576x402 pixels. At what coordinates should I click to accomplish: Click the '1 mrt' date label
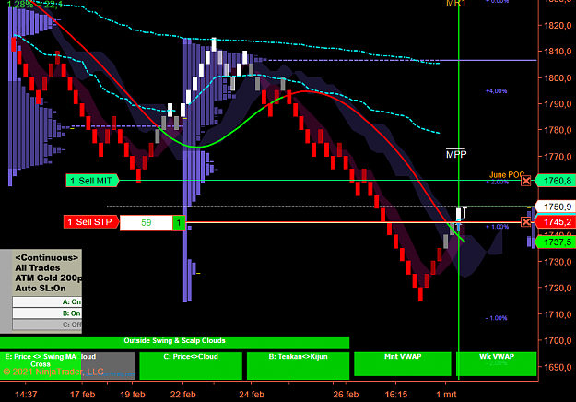tap(446, 395)
